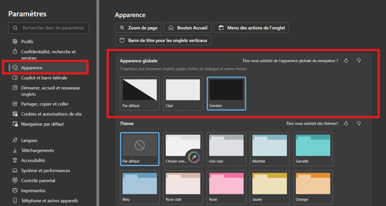Choose the Clair global appearance

(183, 94)
